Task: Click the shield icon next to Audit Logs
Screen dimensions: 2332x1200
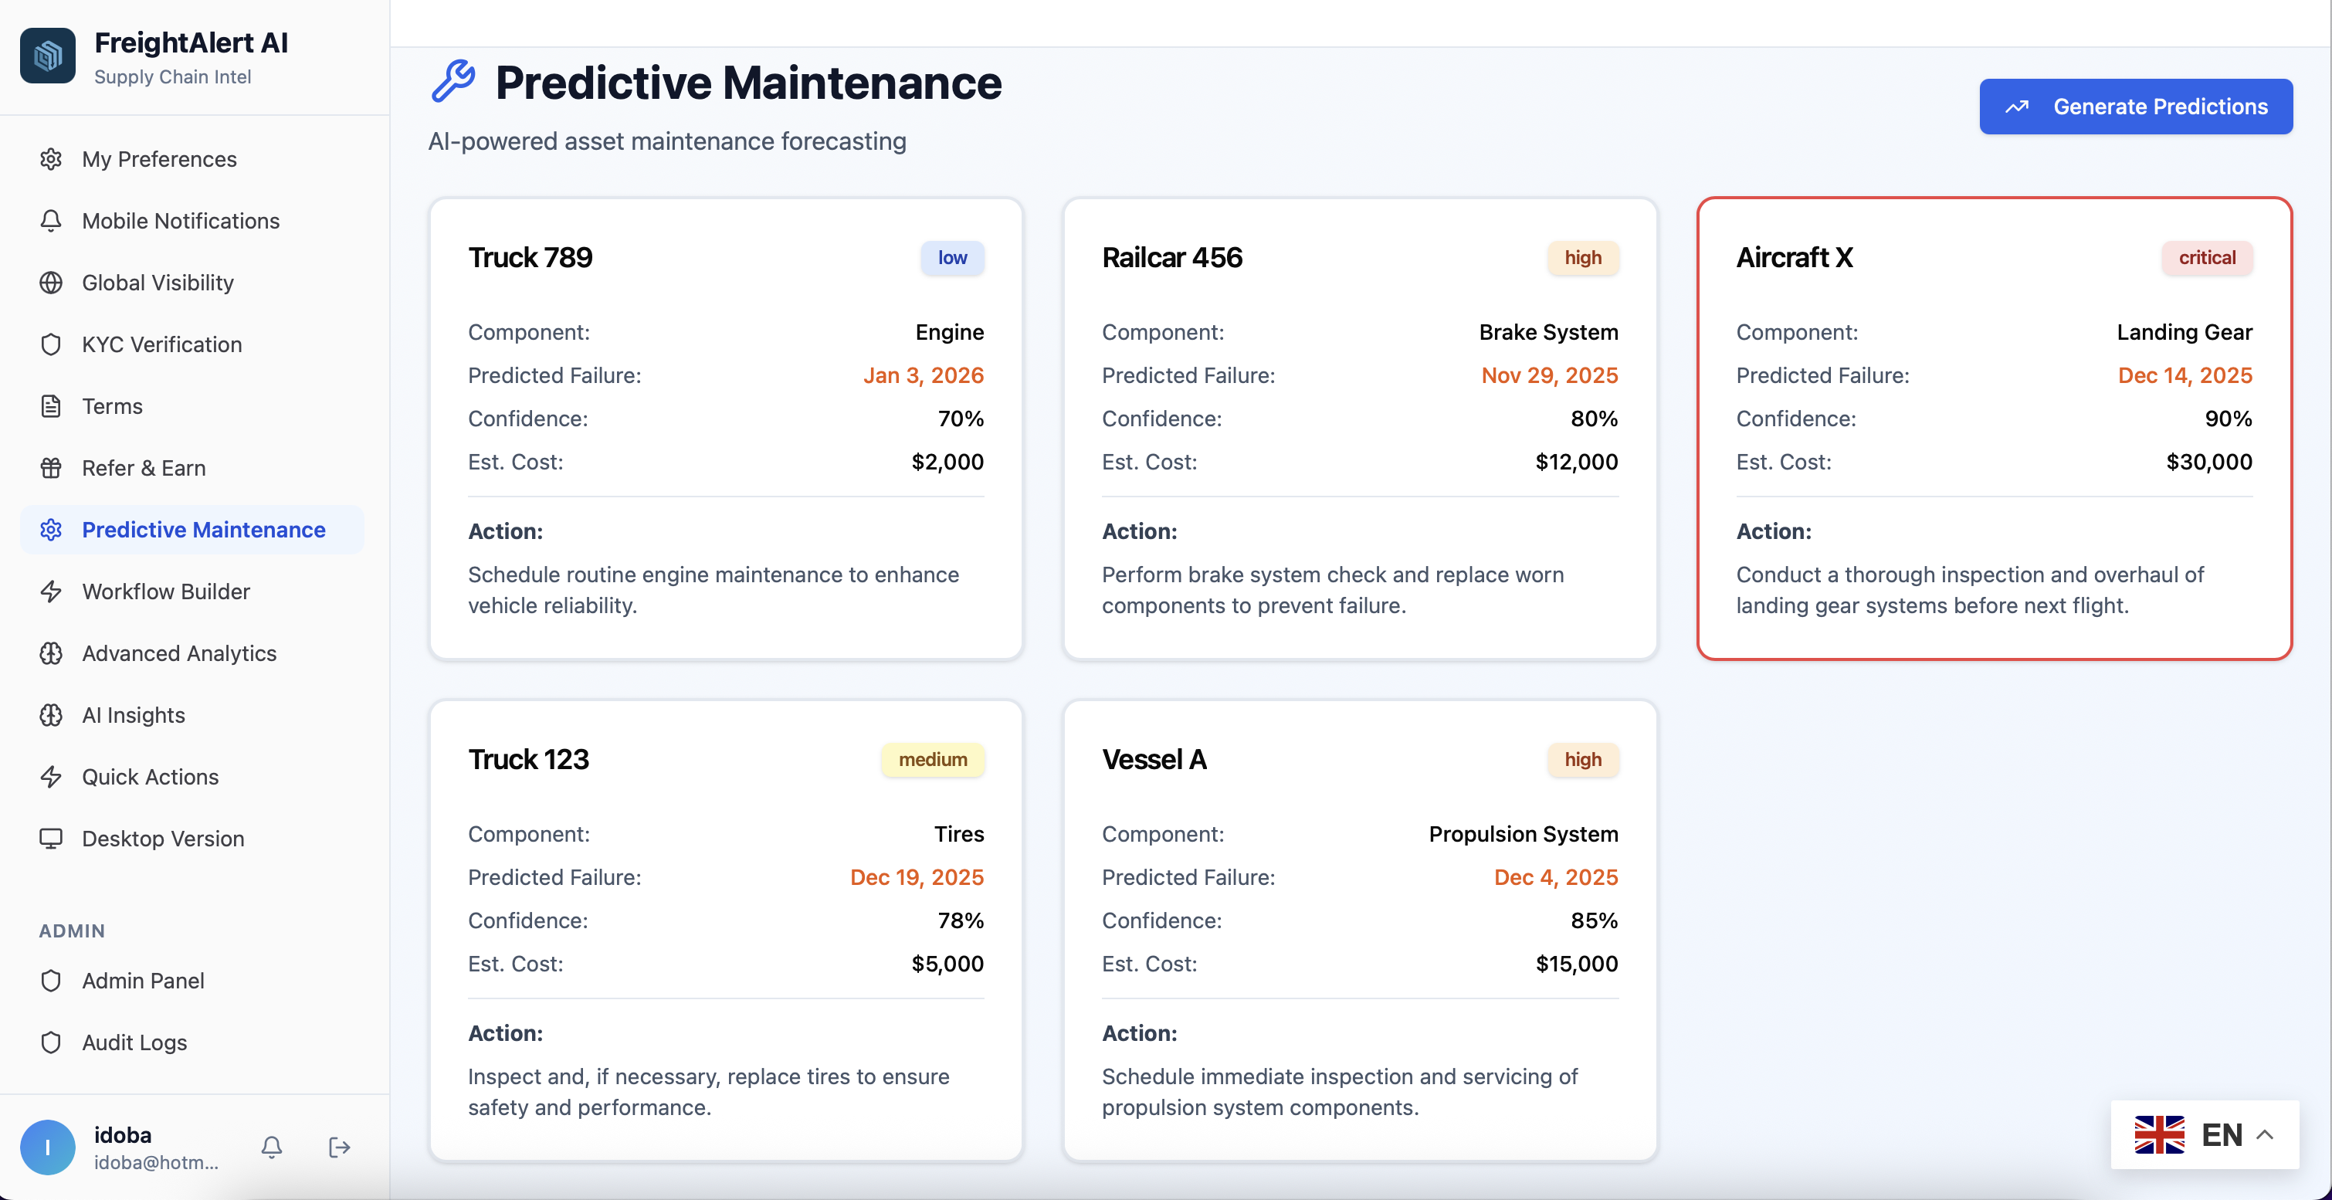Action: tap(51, 1042)
